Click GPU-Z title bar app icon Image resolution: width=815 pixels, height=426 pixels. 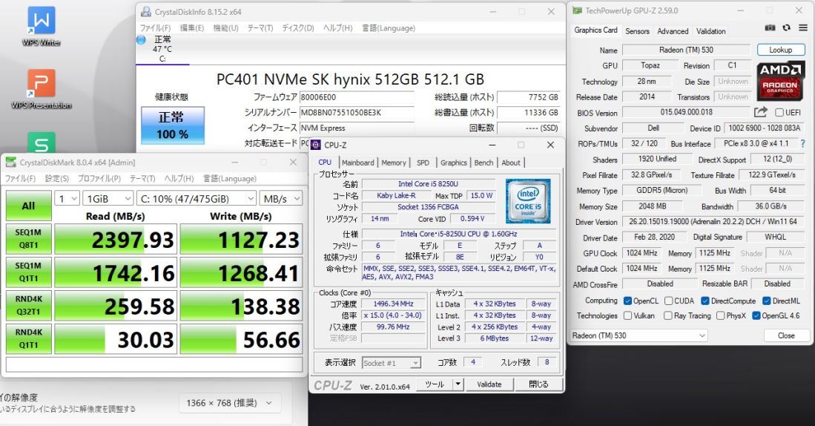(577, 10)
